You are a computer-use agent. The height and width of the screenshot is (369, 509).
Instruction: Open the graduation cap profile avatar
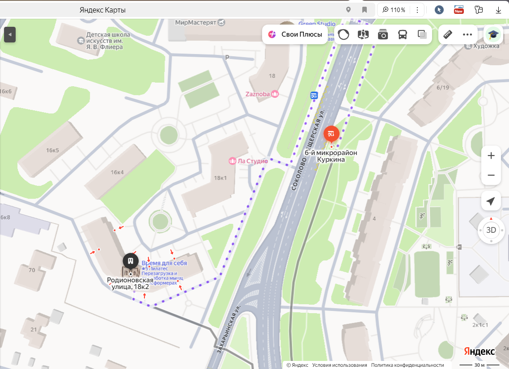coord(493,34)
